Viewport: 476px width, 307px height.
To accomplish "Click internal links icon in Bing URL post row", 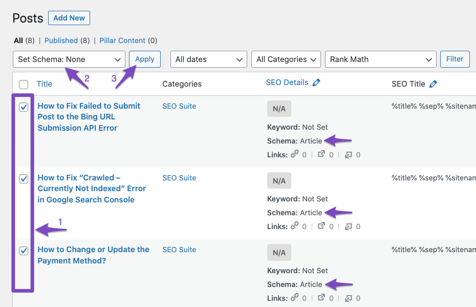I will (294, 154).
